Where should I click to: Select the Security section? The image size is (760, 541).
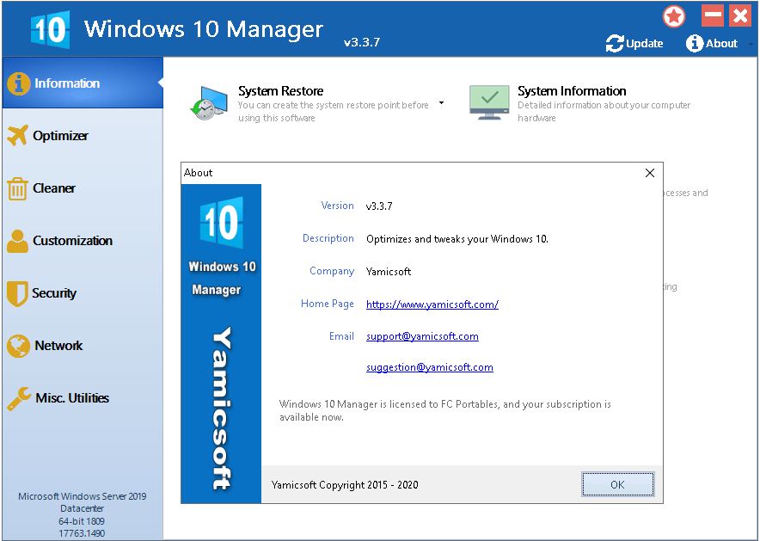(83, 293)
